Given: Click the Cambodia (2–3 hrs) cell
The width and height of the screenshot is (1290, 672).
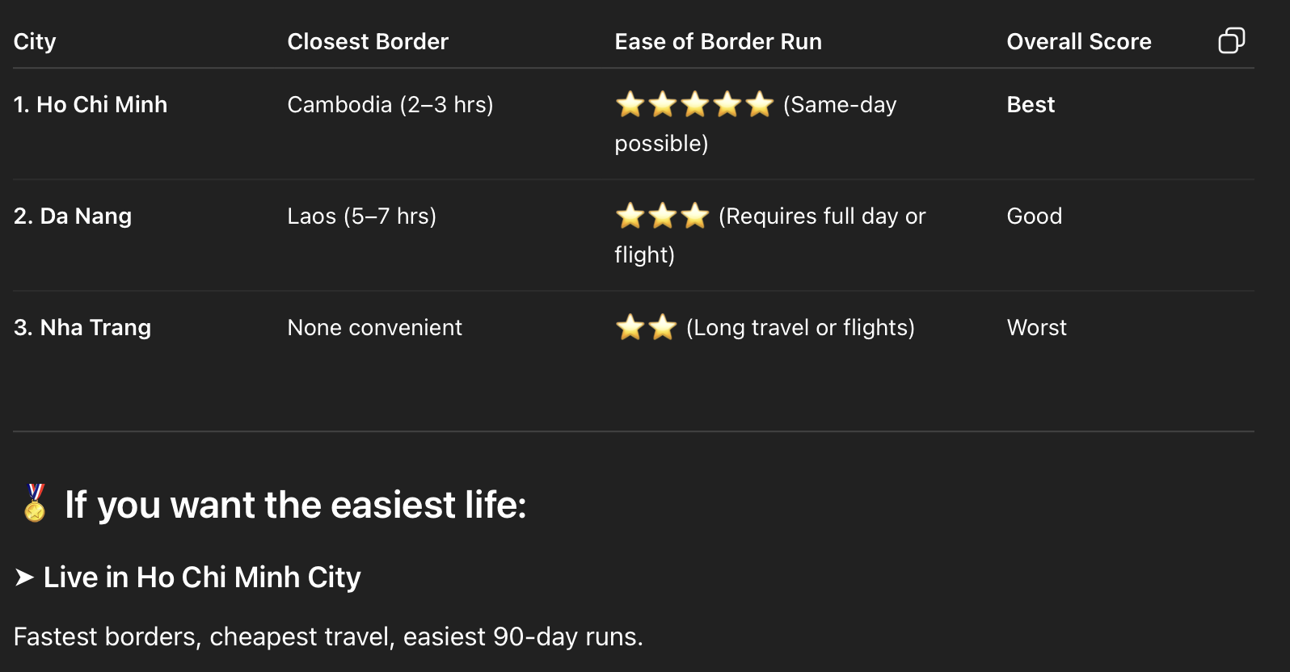Looking at the screenshot, I should 390,104.
